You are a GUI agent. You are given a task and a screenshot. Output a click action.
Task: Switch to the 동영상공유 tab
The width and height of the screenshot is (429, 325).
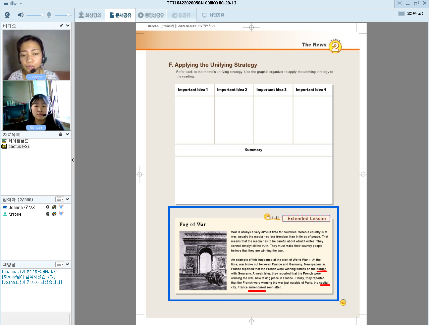click(151, 15)
